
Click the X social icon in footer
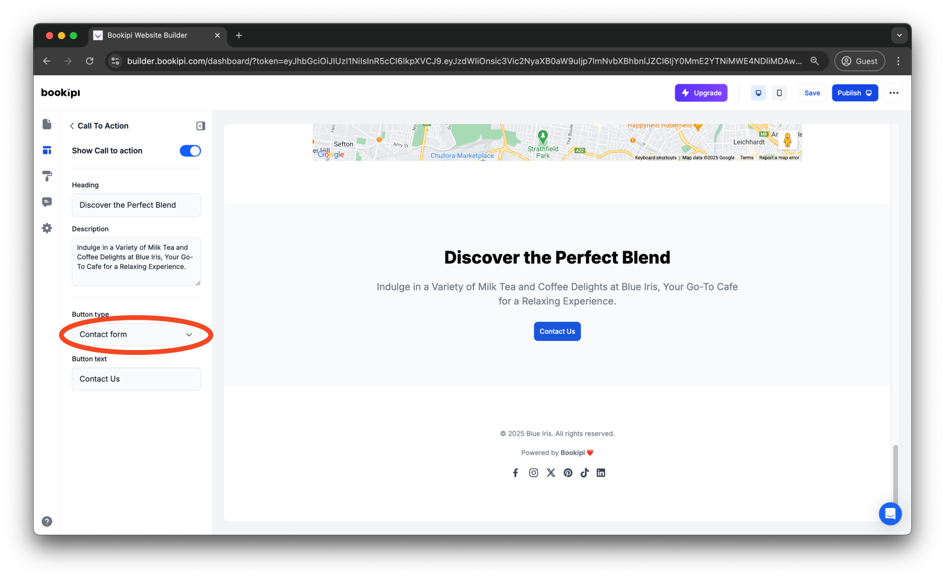click(551, 473)
